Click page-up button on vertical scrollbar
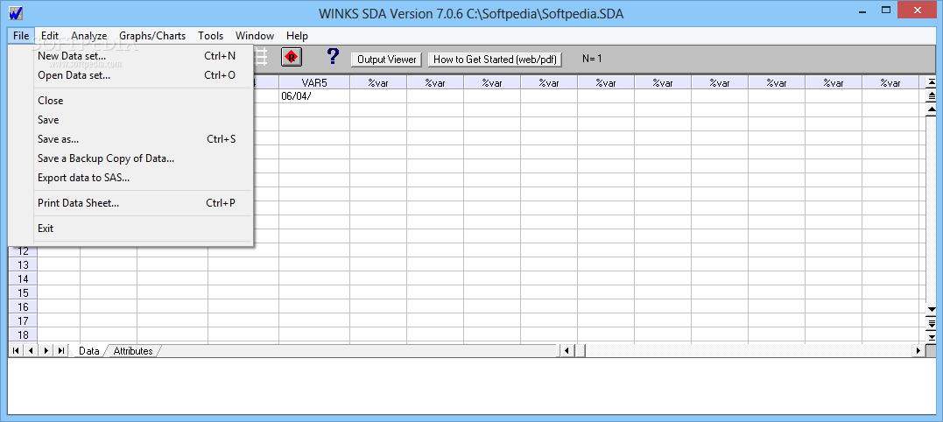 (932, 96)
